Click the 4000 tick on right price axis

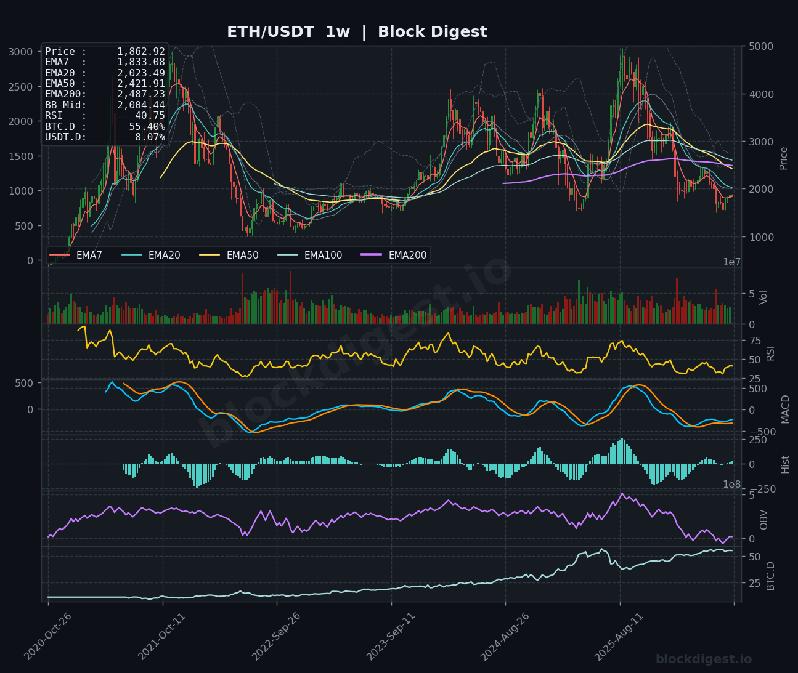(x=762, y=94)
